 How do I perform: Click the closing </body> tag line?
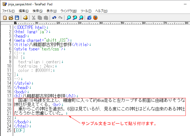click(21, 122)
